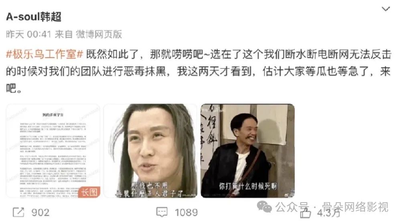Viewport: 401px width, 223px height.
Task: Expand the post options chevron
Action: [386, 9]
